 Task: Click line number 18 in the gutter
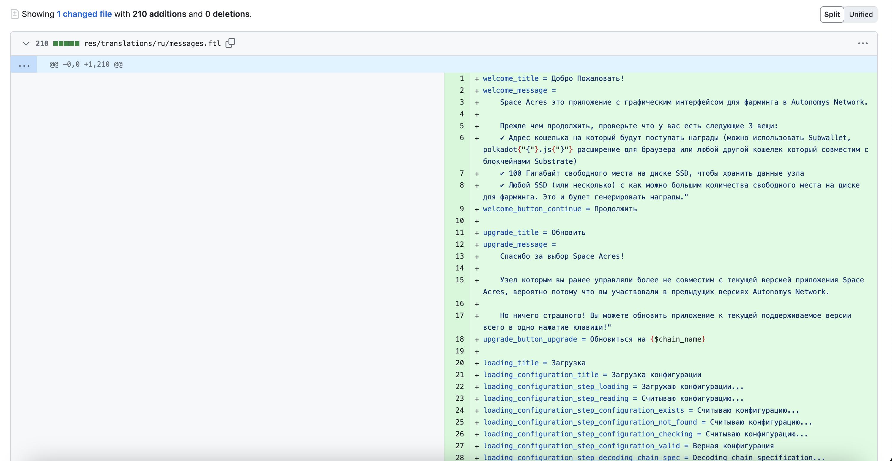coord(460,339)
